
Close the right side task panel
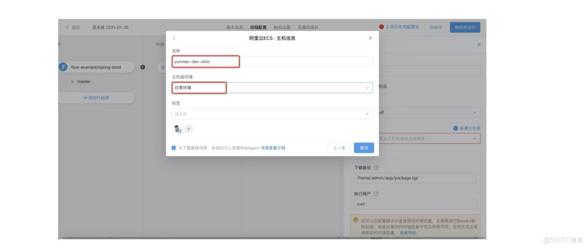click(479, 45)
